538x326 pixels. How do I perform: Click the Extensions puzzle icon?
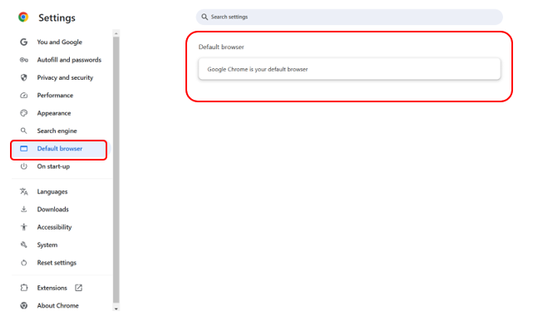coord(23,288)
